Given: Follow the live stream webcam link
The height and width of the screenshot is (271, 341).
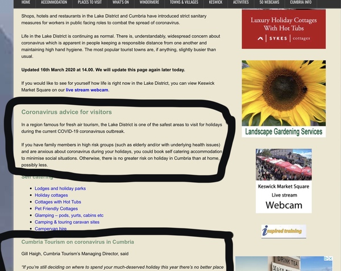Looking at the screenshot, I should (x=86, y=90).
